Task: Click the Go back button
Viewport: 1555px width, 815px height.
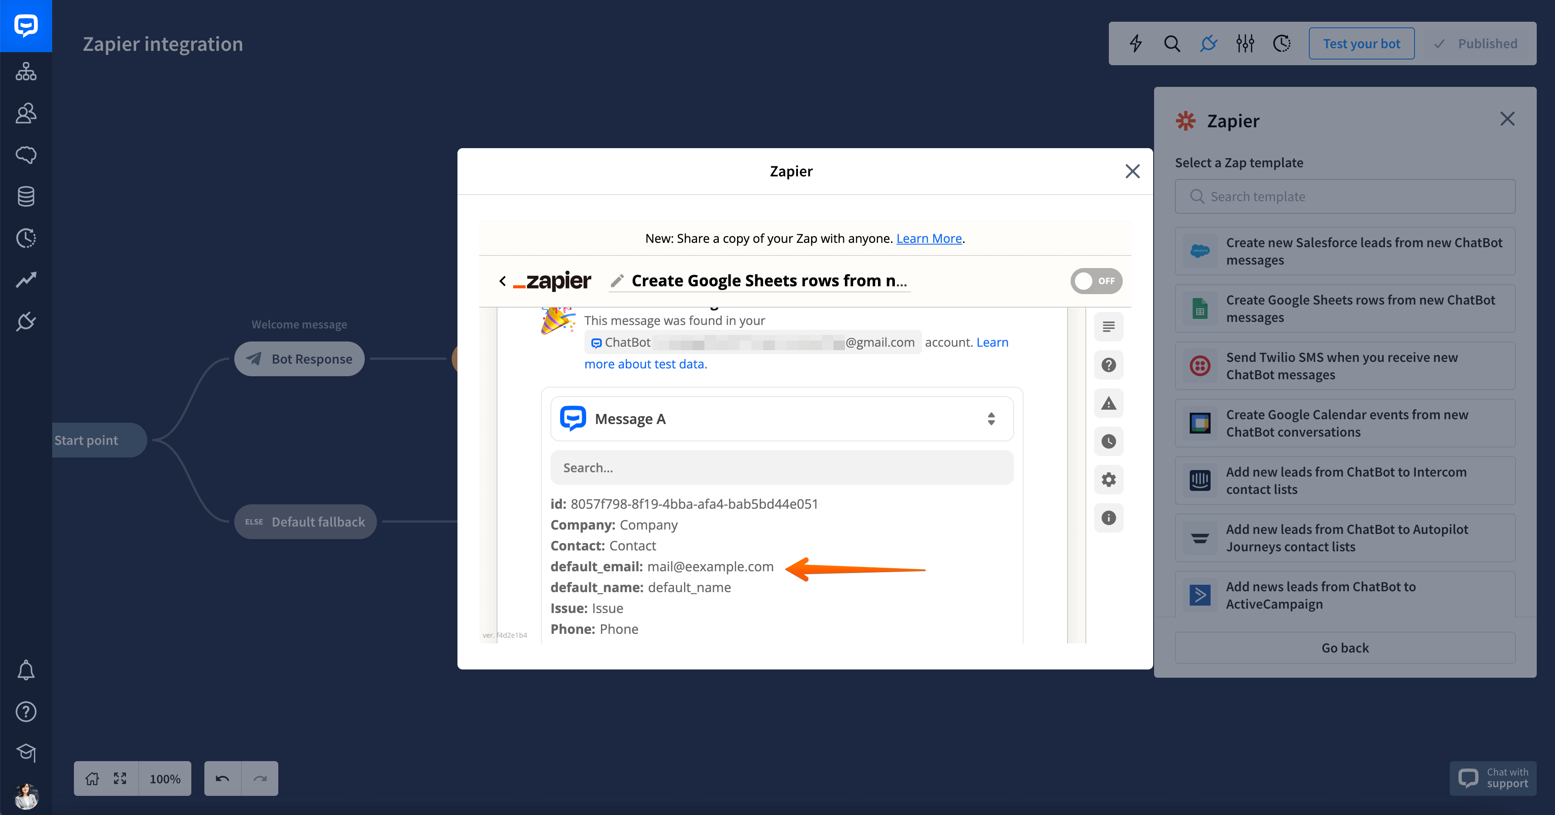Action: coord(1345,648)
